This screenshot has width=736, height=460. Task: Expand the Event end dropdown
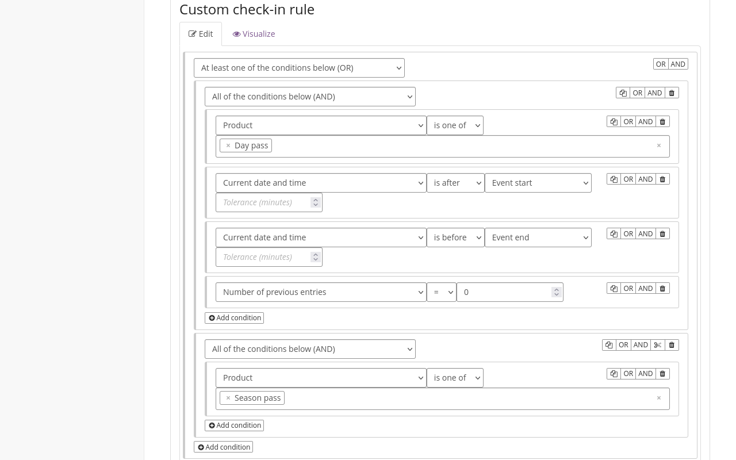pyautogui.click(x=538, y=237)
